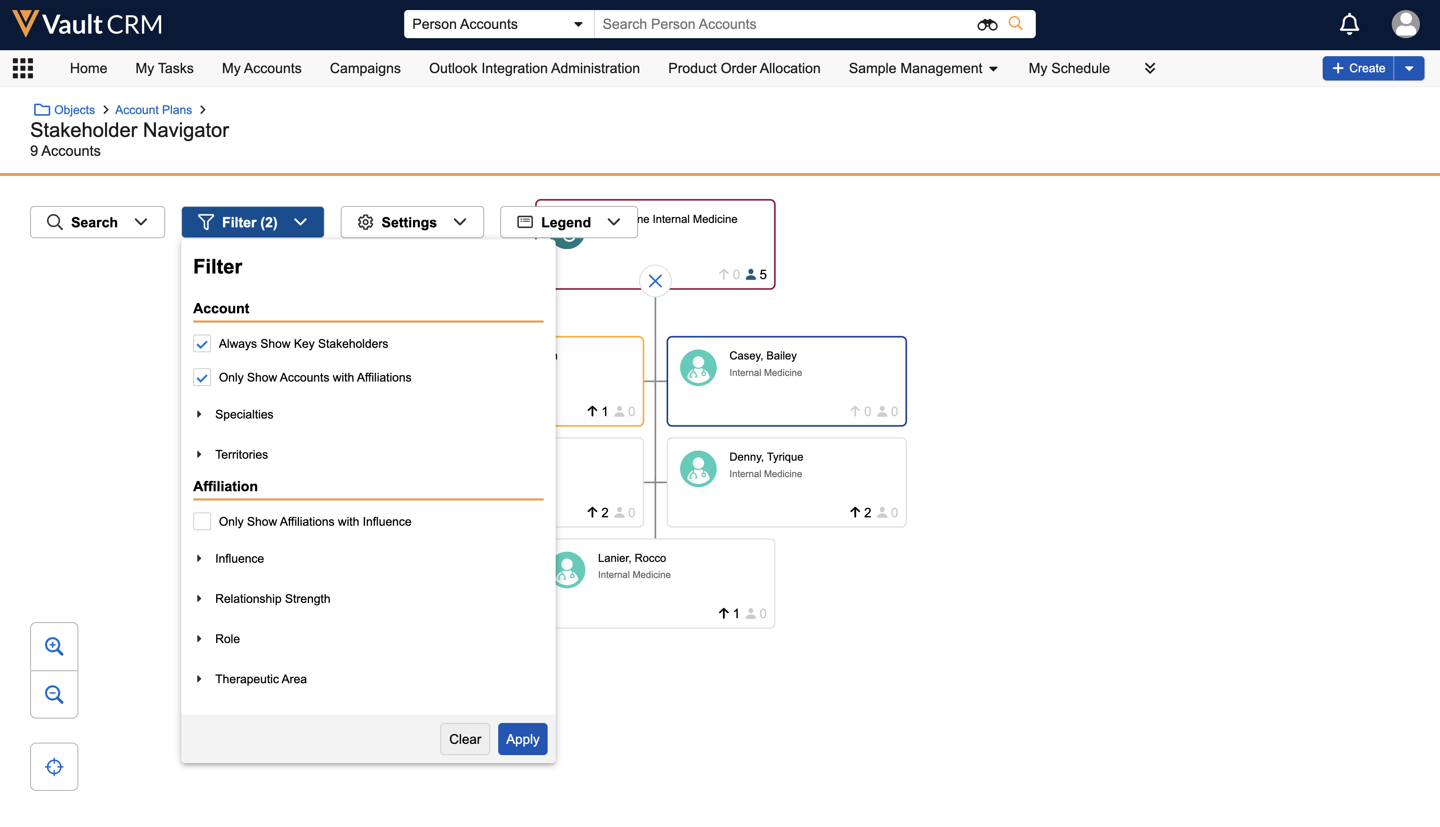Expand the Specialties filter section

coord(199,414)
